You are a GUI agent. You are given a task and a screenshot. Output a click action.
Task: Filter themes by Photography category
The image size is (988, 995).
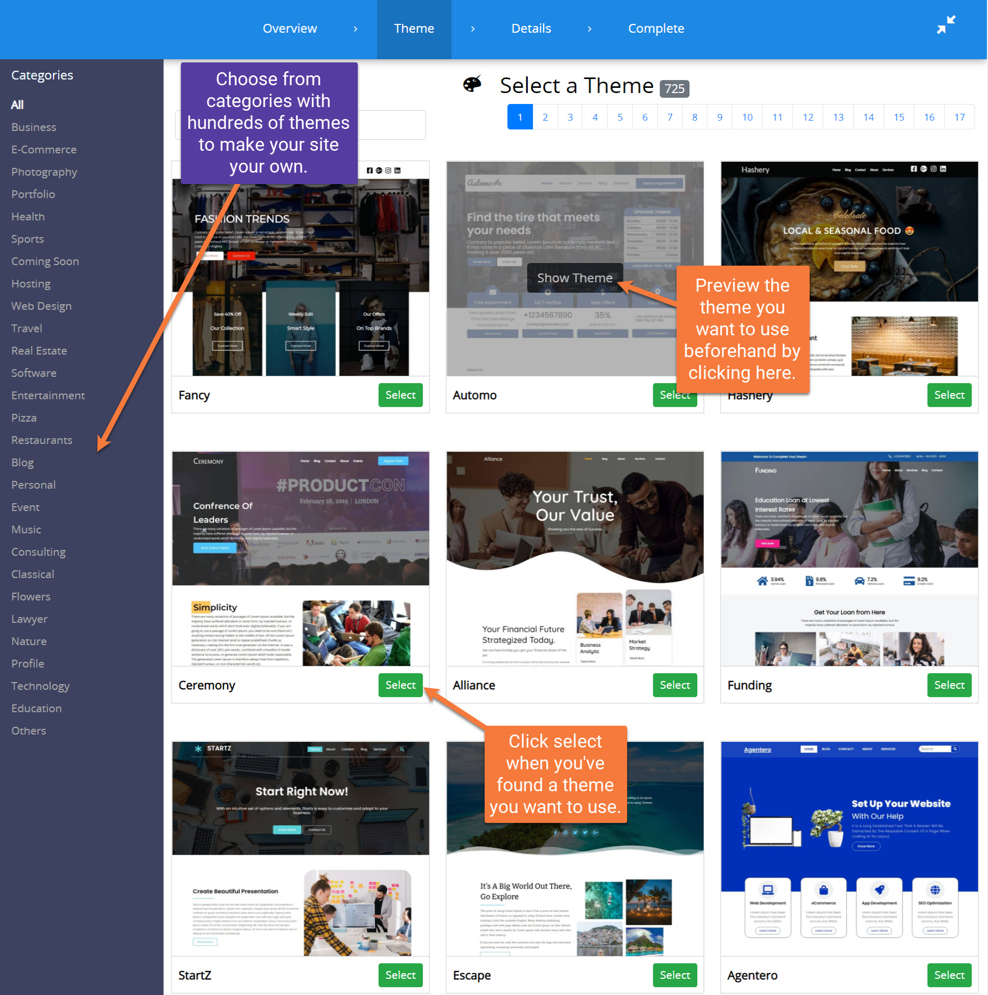point(44,172)
